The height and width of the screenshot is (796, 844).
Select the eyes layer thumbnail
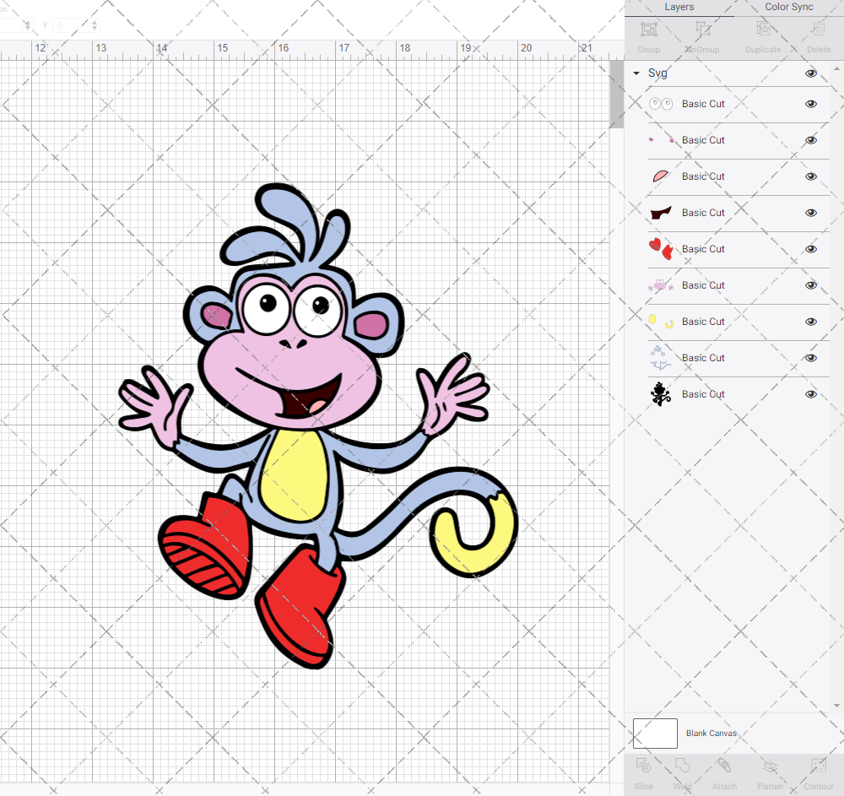[x=661, y=104]
